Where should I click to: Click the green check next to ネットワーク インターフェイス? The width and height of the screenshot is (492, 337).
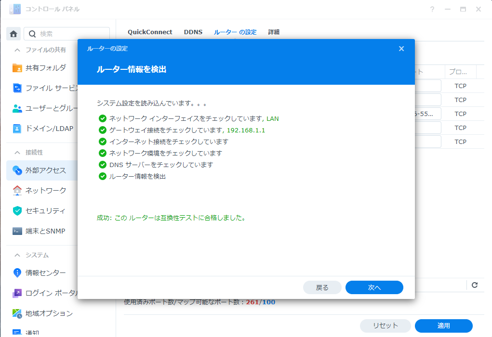[x=103, y=118]
